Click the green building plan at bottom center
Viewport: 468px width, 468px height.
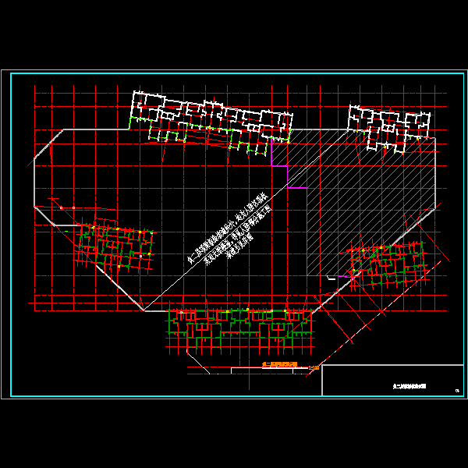(240, 328)
